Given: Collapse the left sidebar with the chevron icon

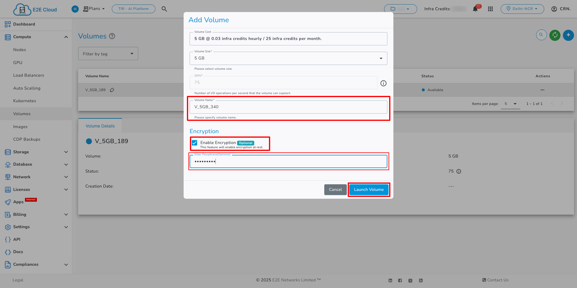Looking at the screenshot, I should (x=75, y=9).
